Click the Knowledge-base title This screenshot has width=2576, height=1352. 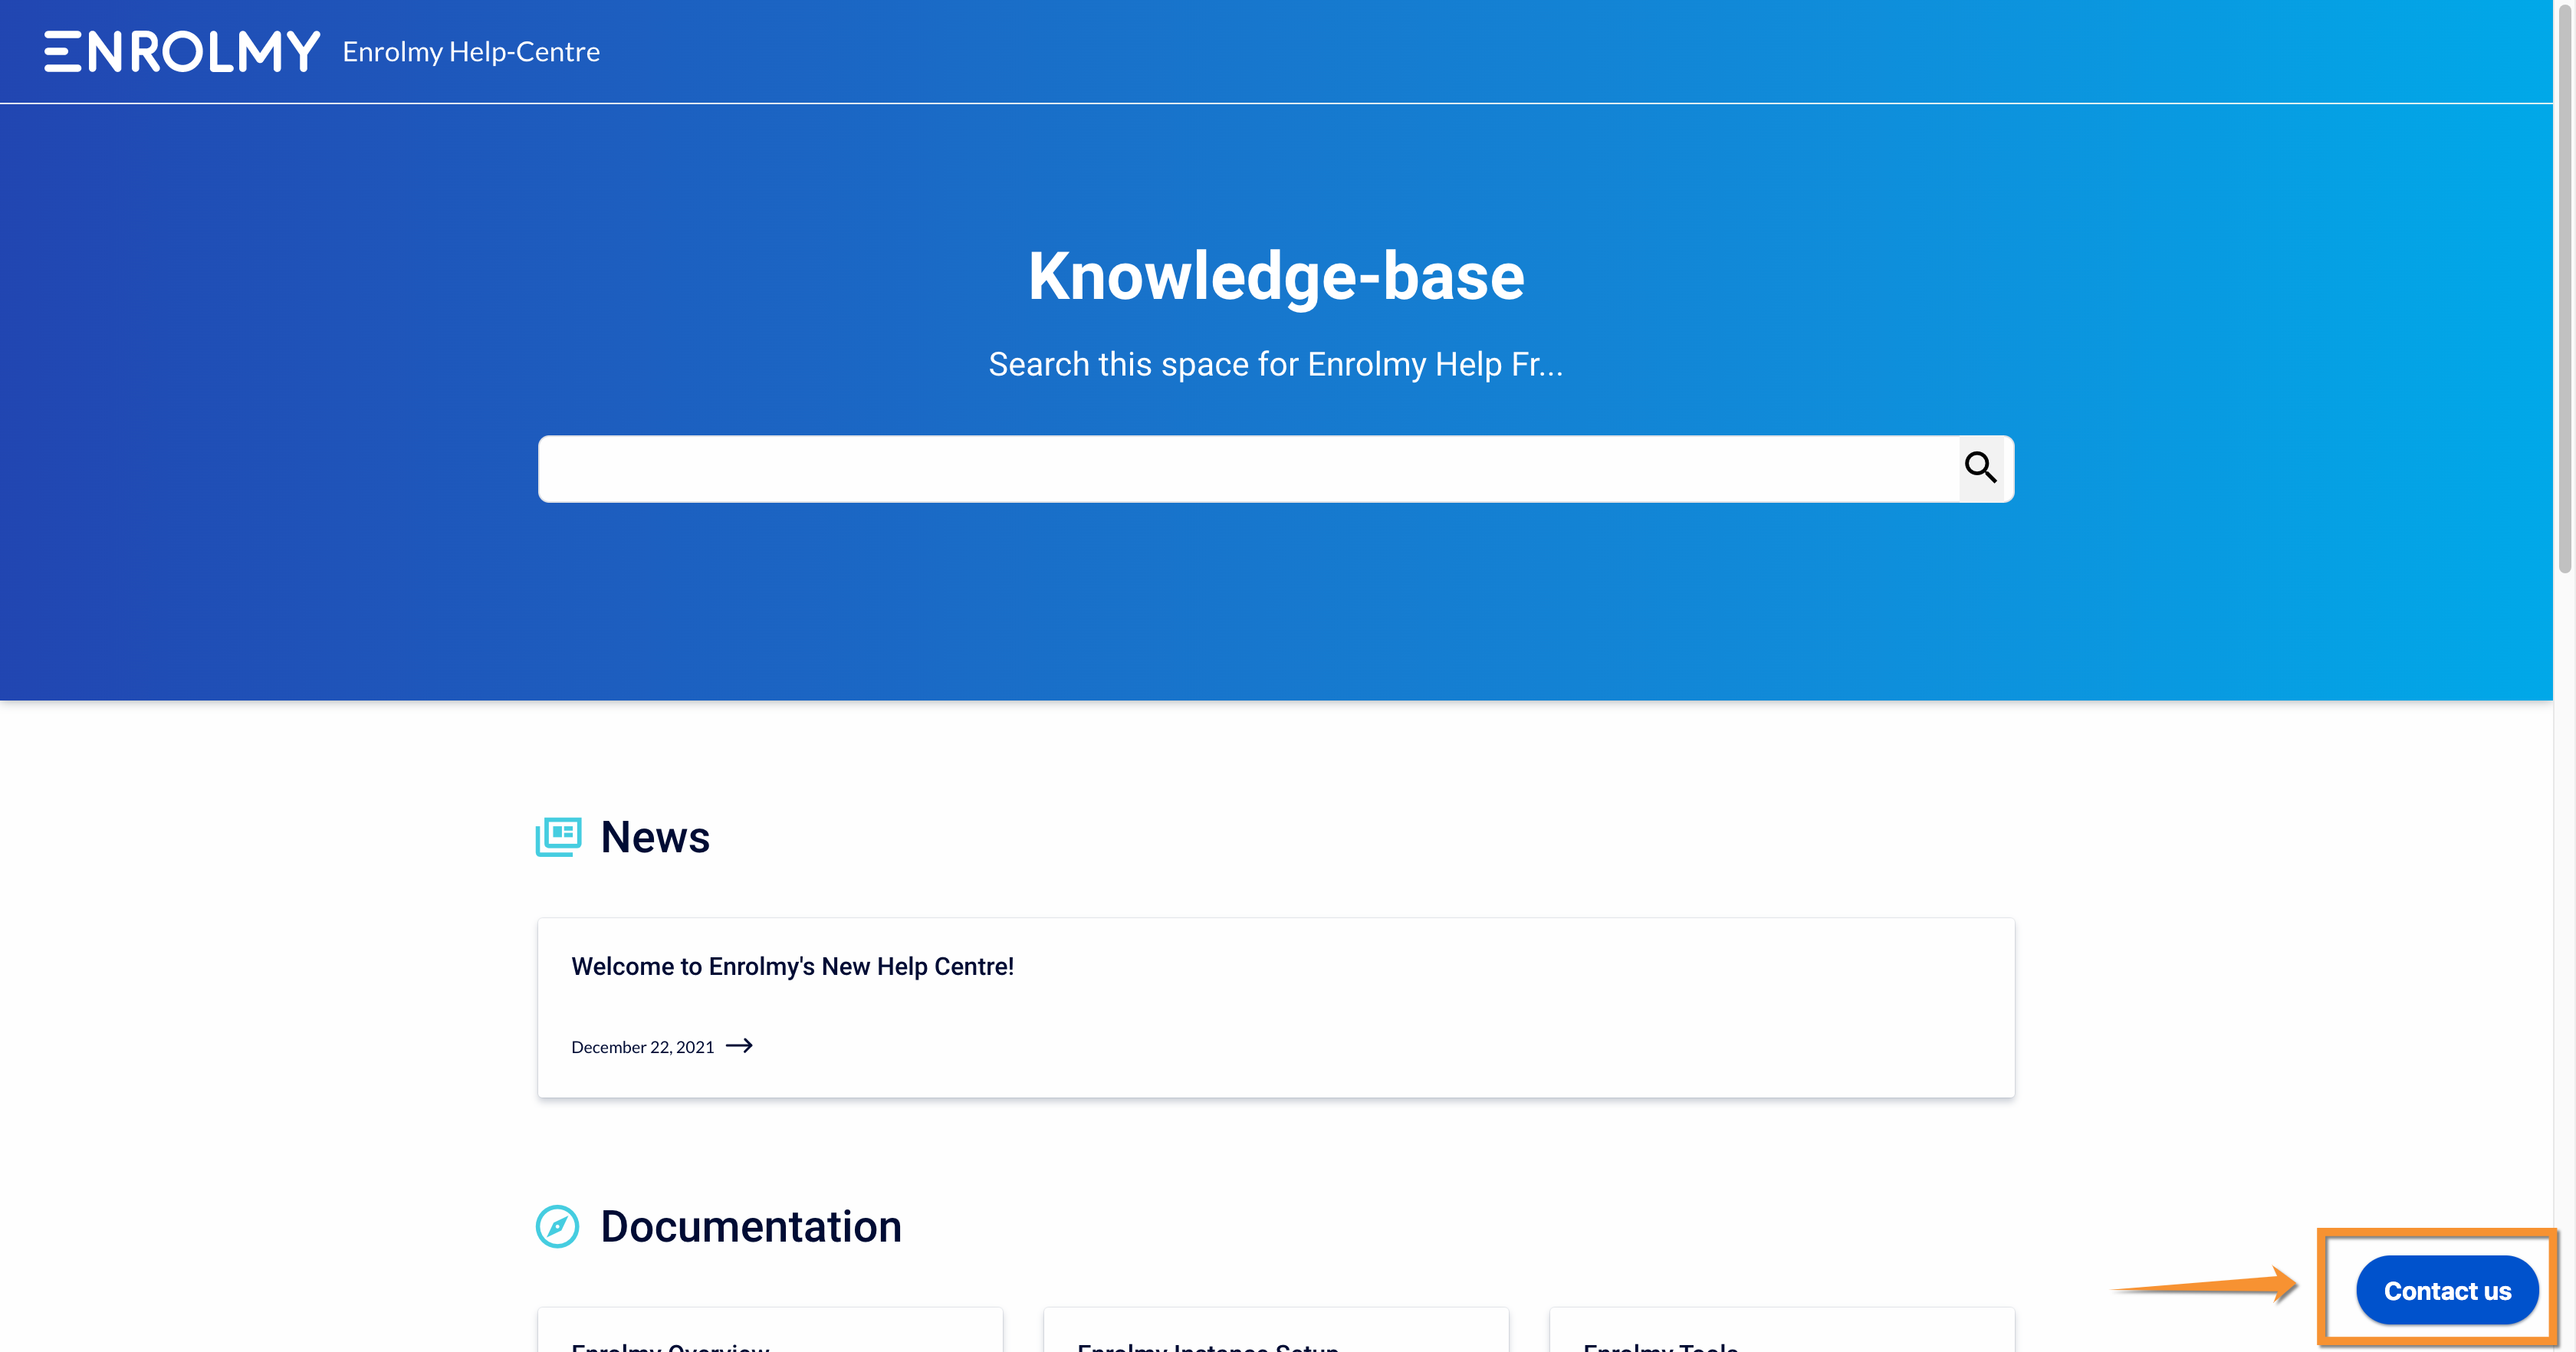point(1276,276)
